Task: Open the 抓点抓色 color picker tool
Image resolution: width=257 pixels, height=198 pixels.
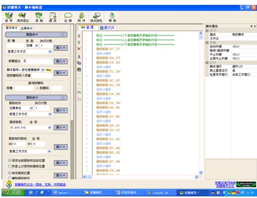Action: (96, 17)
